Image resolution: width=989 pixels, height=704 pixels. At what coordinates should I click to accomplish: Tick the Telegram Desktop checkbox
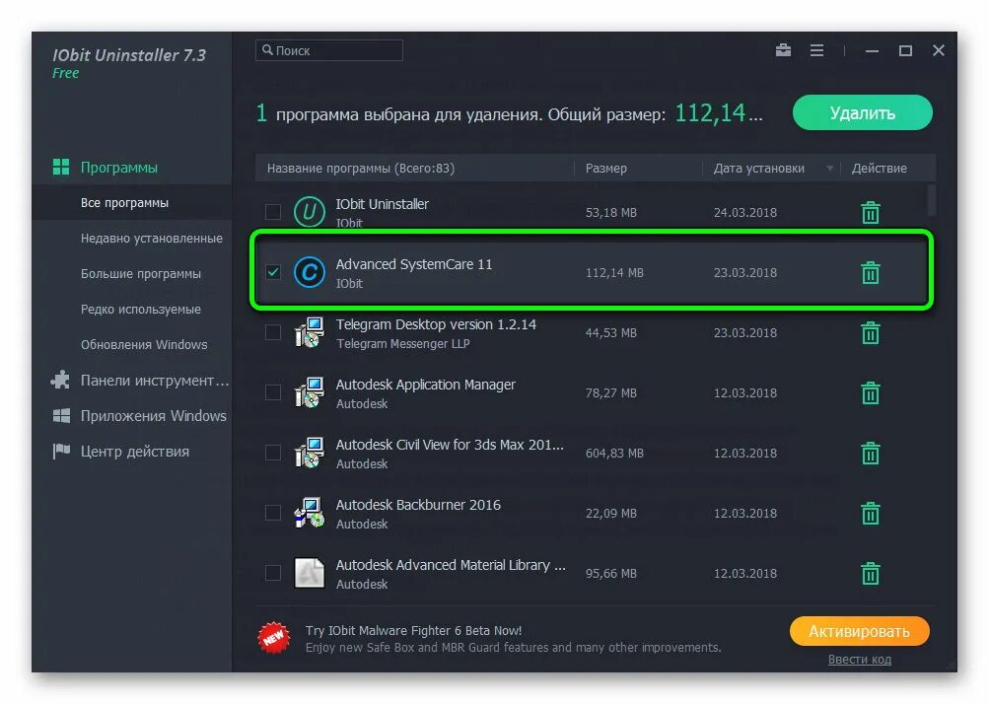point(272,332)
